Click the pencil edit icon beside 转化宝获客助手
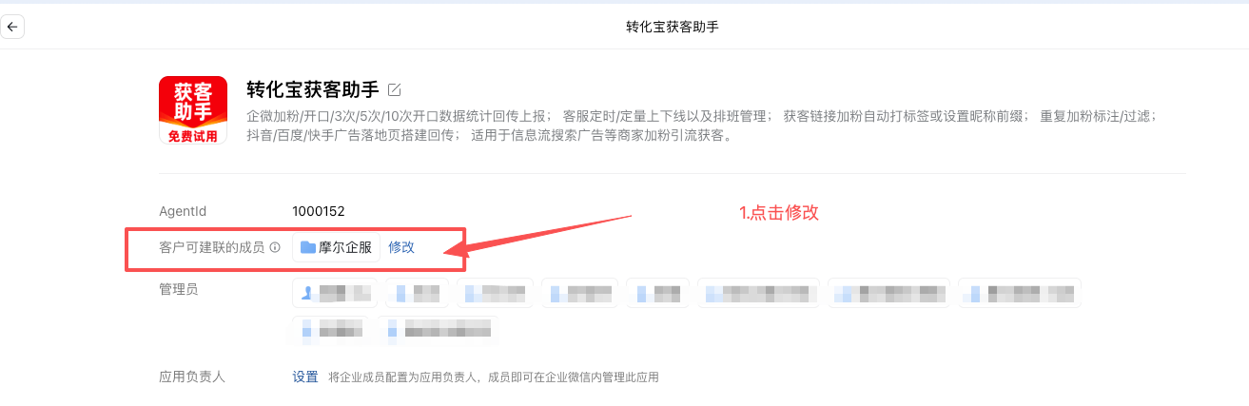The height and width of the screenshot is (406, 1249). (x=395, y=89)
